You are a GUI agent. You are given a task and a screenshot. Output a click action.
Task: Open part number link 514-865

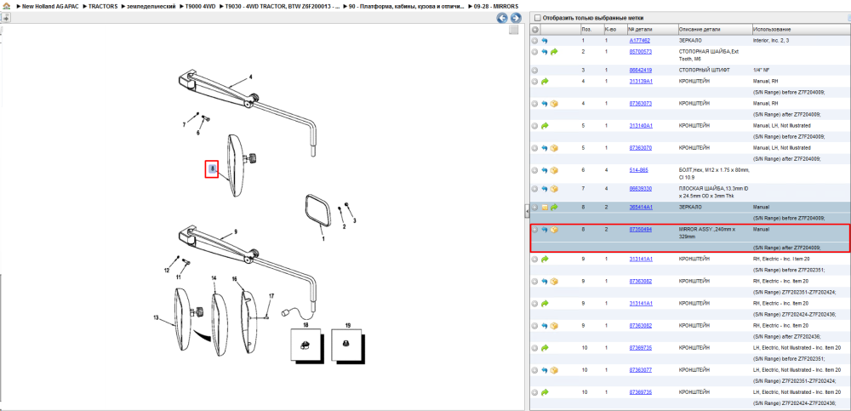638,170
